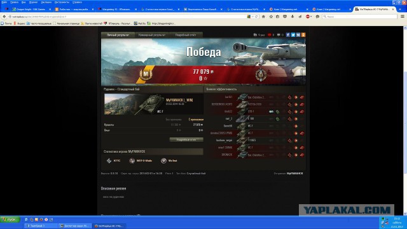
Task: Click the Adblock red icon in toolbar
Action: (308, 17)
